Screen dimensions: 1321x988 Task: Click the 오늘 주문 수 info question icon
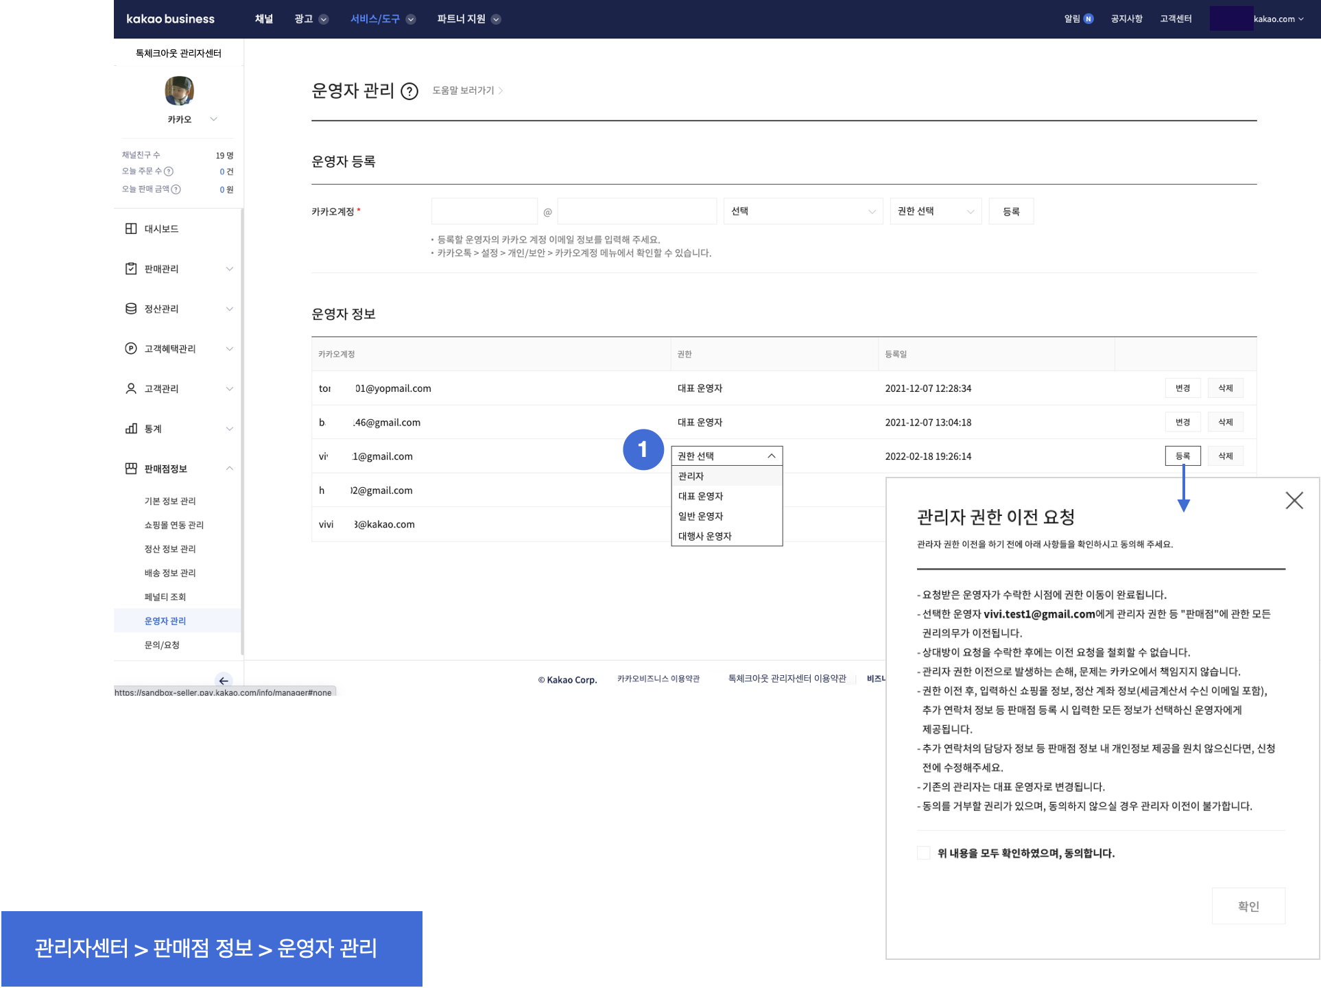(x=169, y=172)
